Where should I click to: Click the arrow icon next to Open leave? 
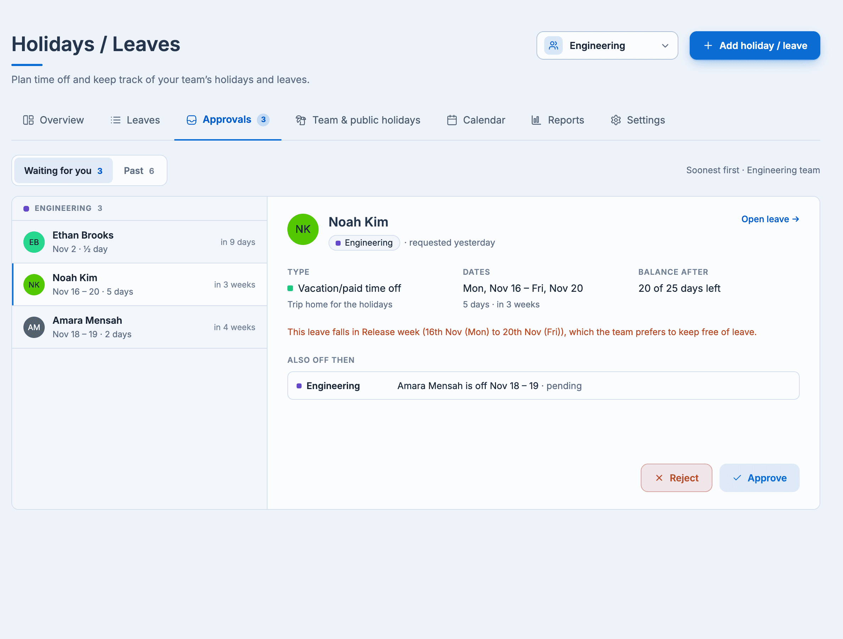point(795,219)
